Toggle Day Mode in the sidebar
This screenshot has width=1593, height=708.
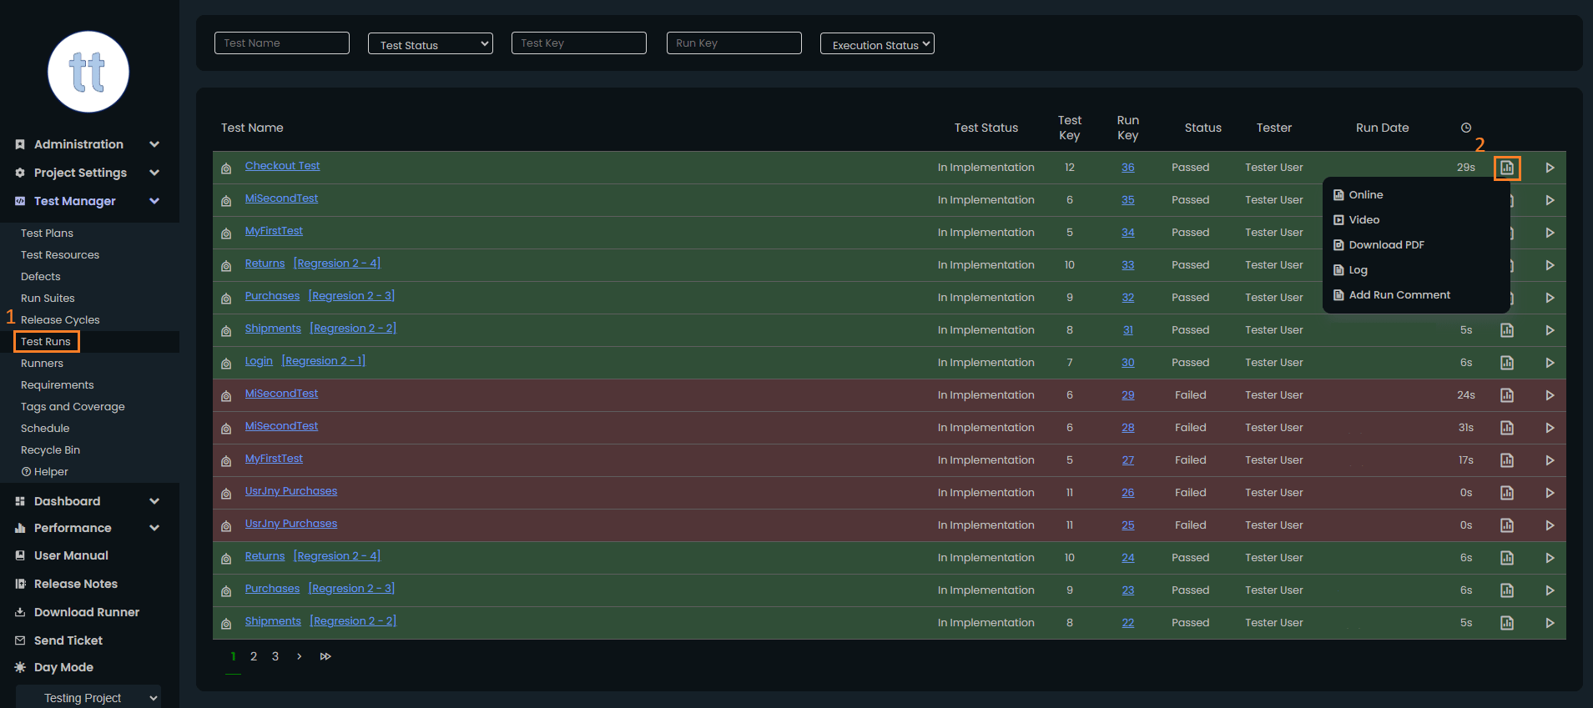63,667
